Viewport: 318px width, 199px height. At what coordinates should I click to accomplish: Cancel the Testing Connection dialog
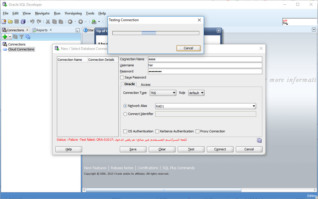(x=188, y=48)
